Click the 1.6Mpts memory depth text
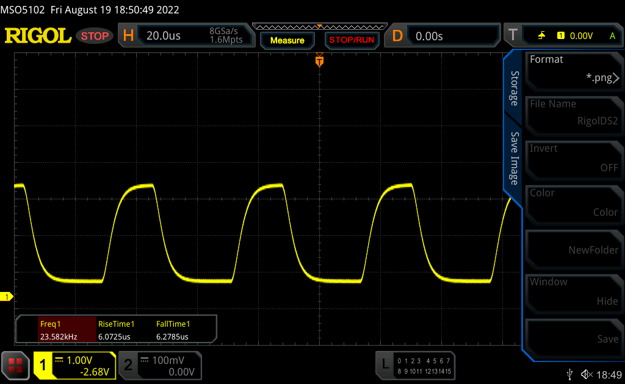Image resolution: width=625 pixels, height=384 pixels. (x=226, y=40)
